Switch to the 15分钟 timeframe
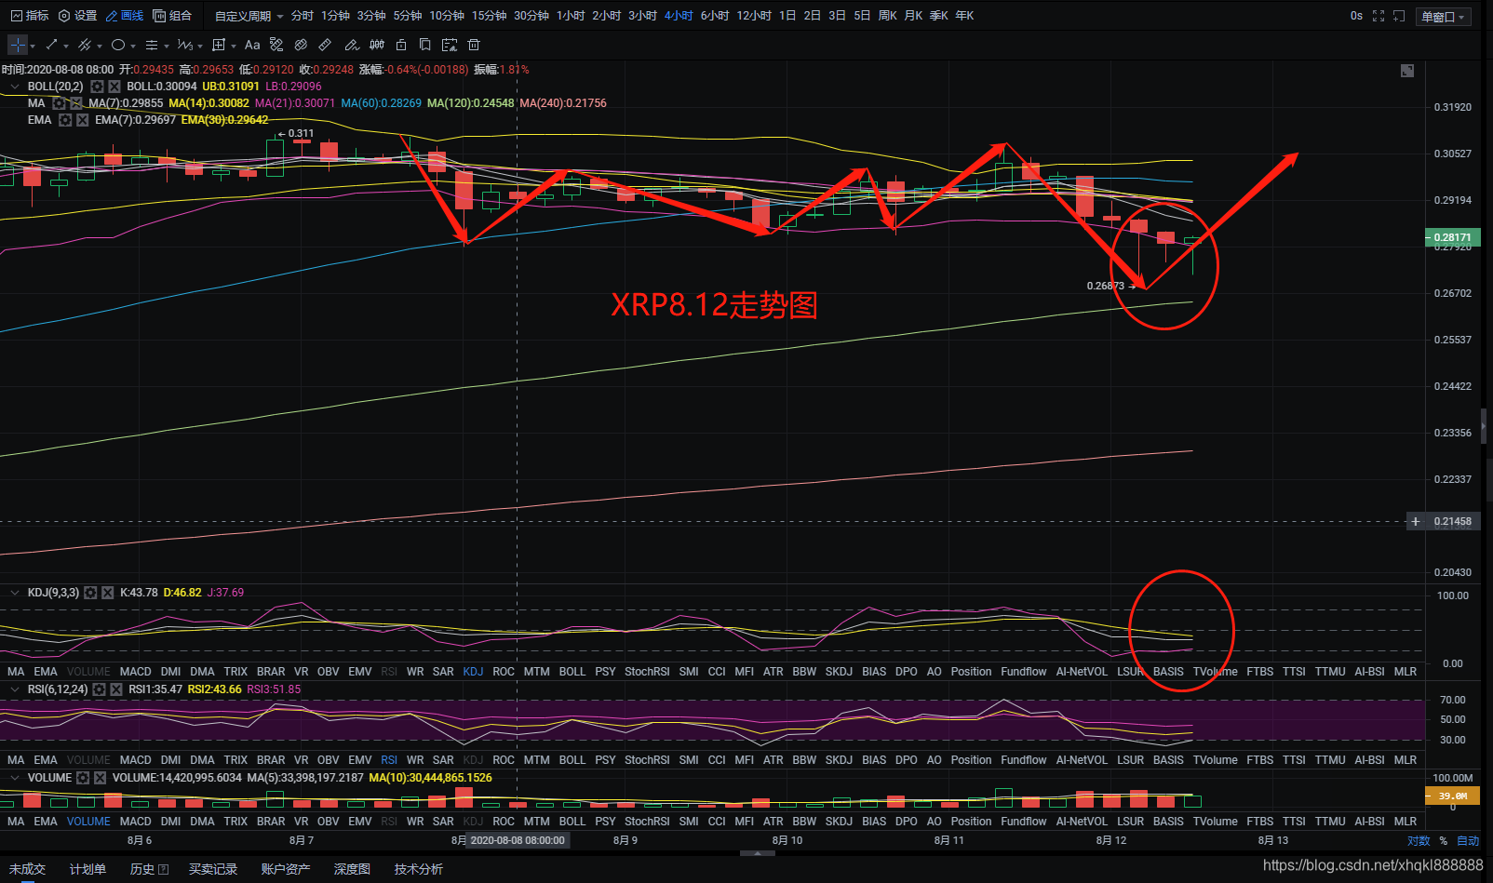1493x883 pixels. pos(489,16)
